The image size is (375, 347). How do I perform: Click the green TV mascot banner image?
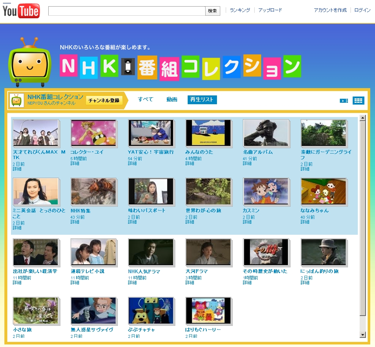click(x=29, y=63)
